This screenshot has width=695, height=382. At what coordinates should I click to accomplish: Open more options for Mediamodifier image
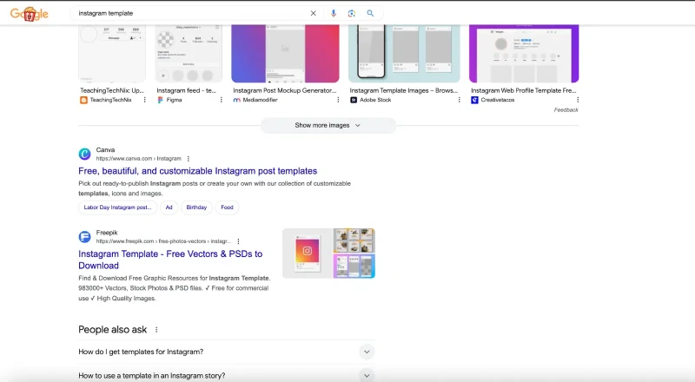(x=338, y=100)
